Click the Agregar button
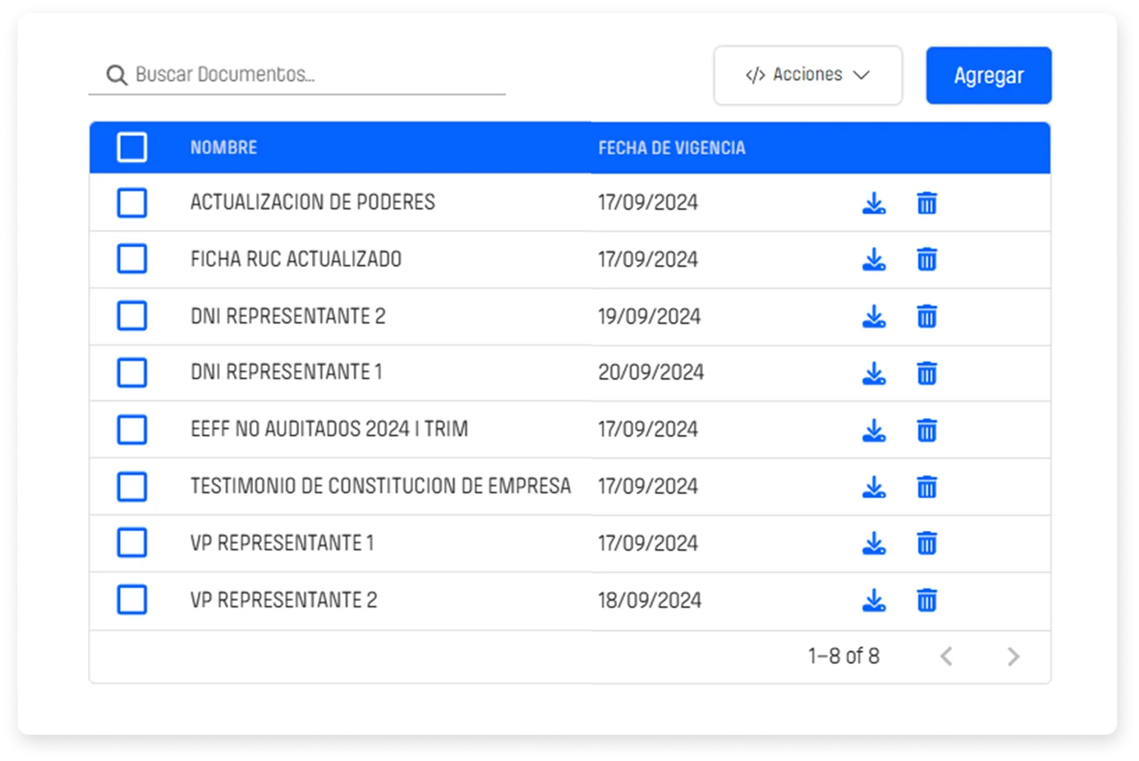1139x761 pixels. [x=988, y=76]
